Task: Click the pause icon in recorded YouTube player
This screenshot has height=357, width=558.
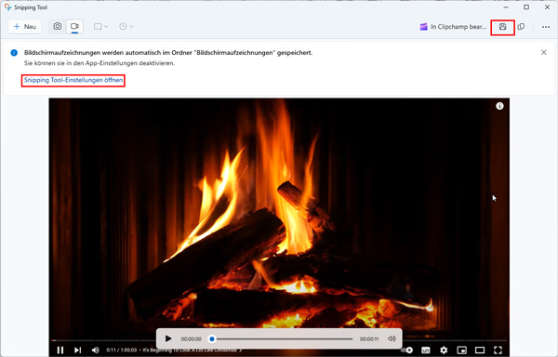Action: pyautogui.click(x=60, y=350)
